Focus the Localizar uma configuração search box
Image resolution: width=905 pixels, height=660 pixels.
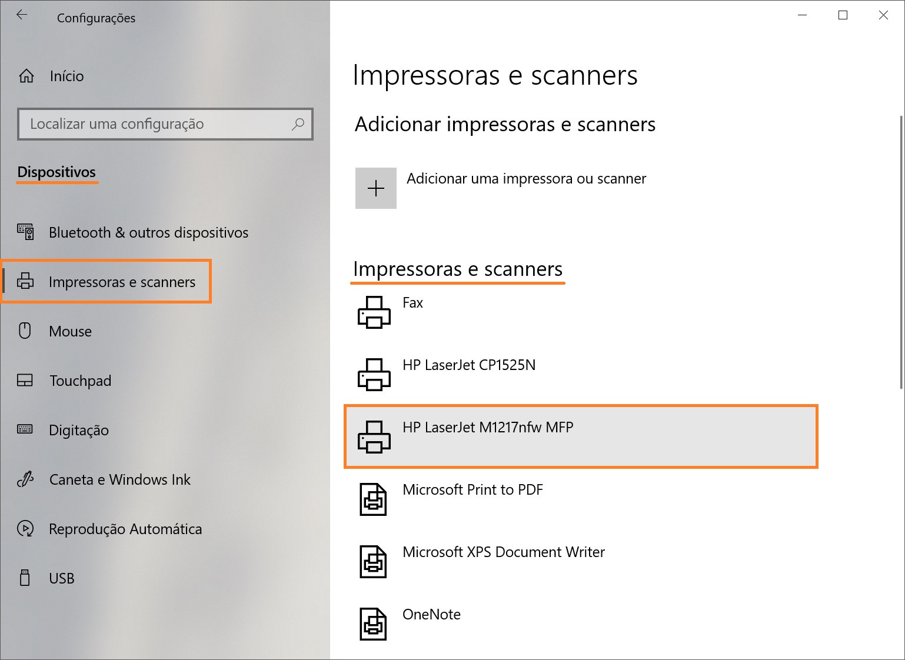click(165, 124)
